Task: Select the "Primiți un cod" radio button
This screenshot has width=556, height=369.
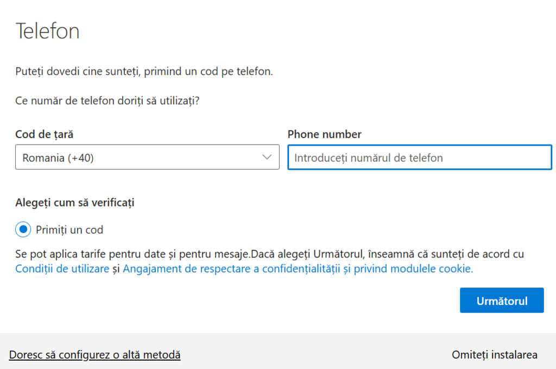Action: [23, 229]
